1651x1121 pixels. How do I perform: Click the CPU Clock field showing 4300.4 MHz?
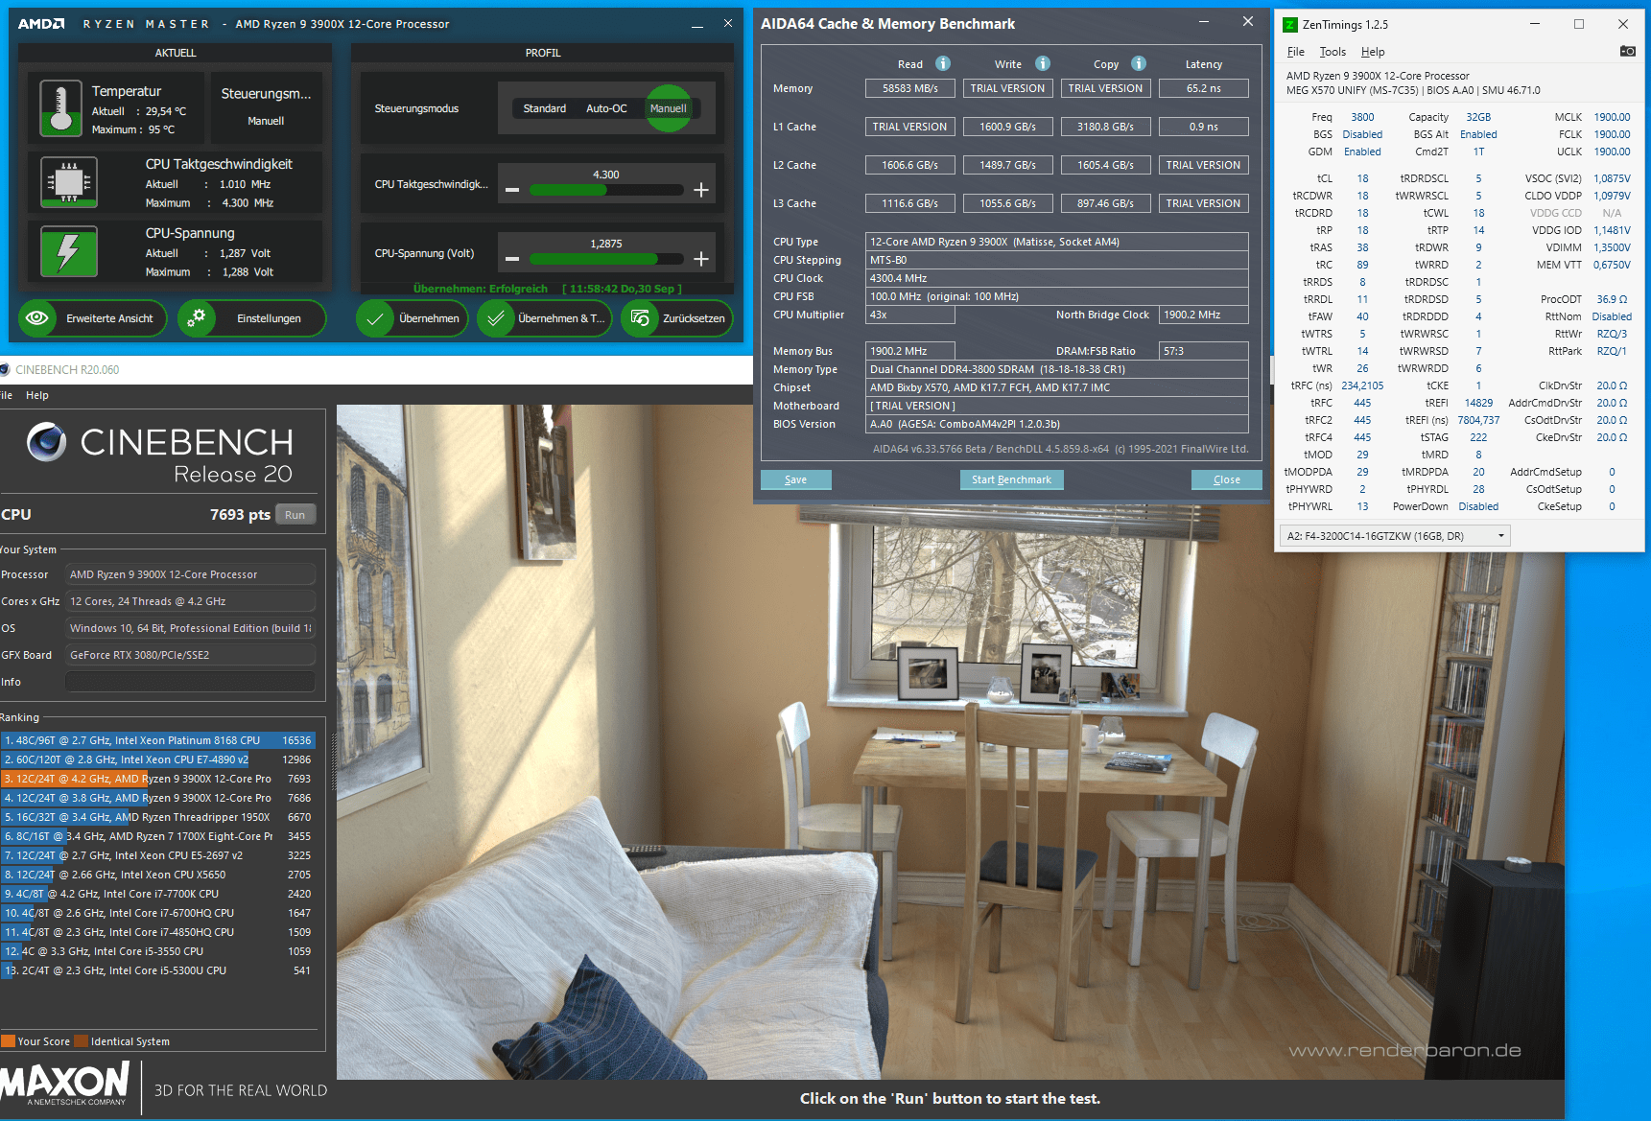point(1057,278)
